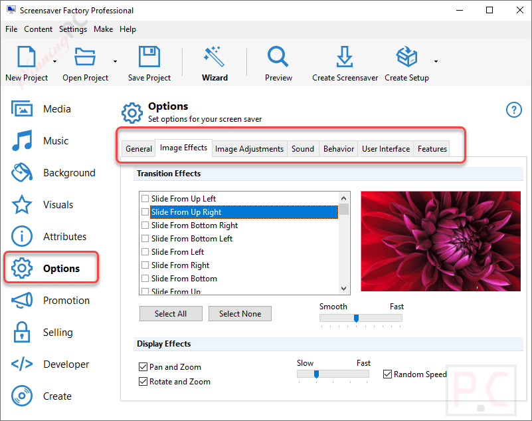Image resolution: width=532 pixels, height=421 pixels.
Task: Switch to the Features tab
Action: (x=432, y=149)
